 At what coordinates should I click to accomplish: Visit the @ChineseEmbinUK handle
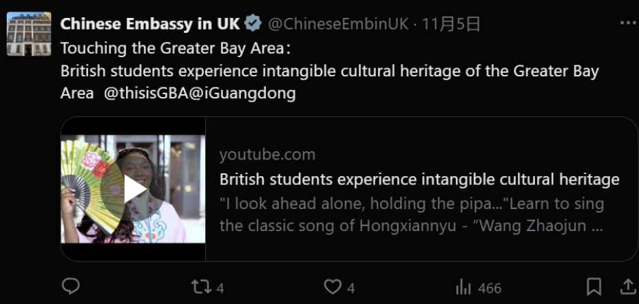click(x=337, y=24)
